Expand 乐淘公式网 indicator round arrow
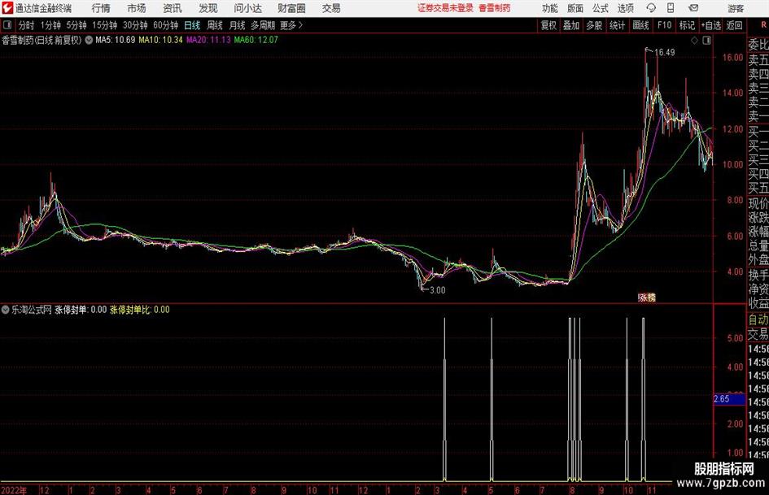The width and height of the screenshot is (769, 495). click(x=5, y=310)
